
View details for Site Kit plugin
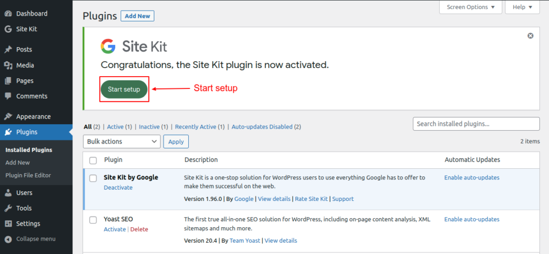coord(274,199)
